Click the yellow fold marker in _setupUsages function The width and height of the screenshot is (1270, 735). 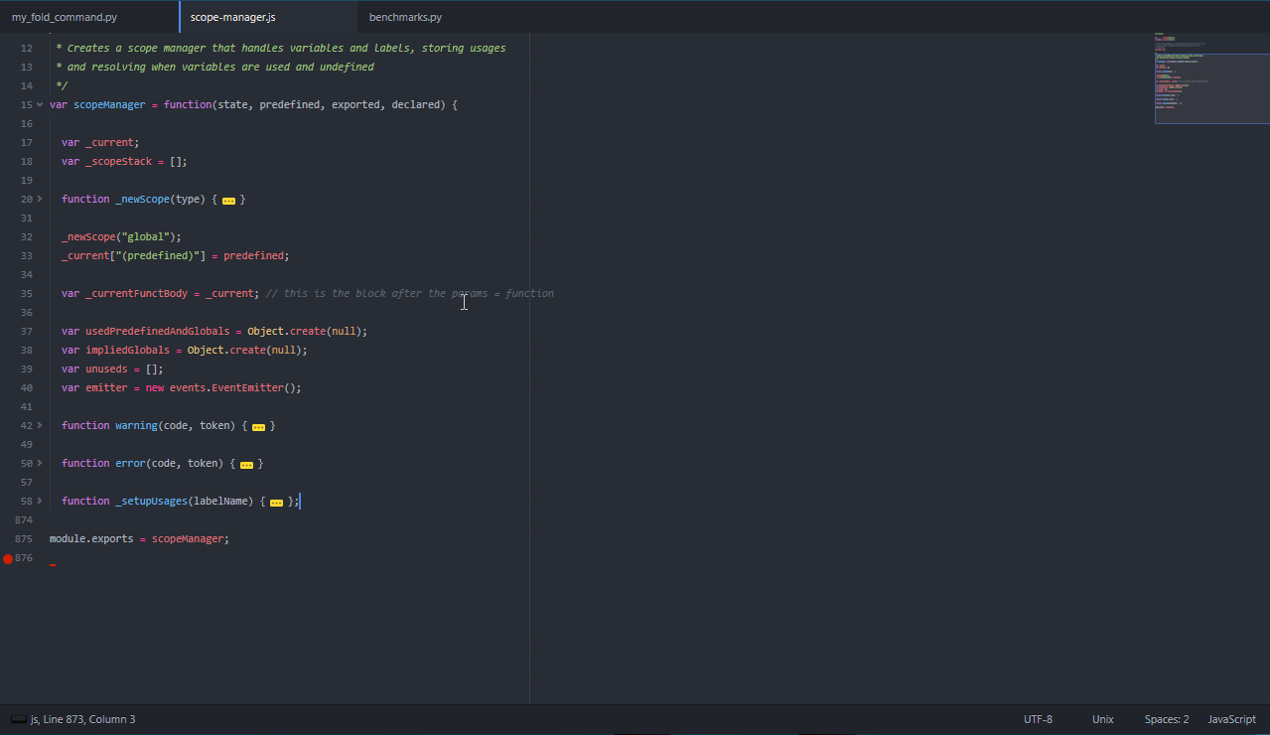click(x=276, y=502)
